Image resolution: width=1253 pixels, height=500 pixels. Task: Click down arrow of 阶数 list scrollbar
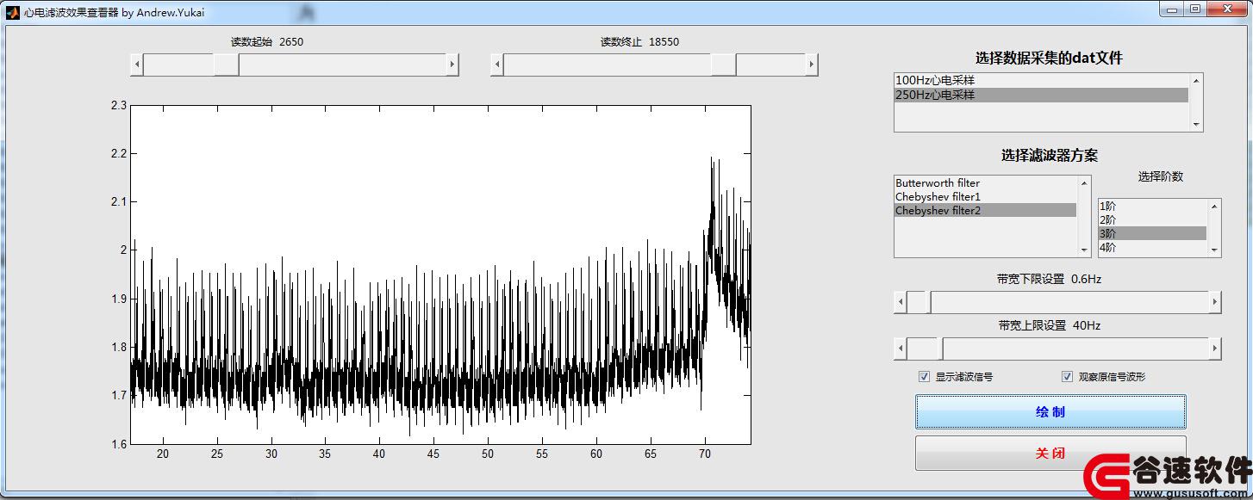(x=1214, y=250)
